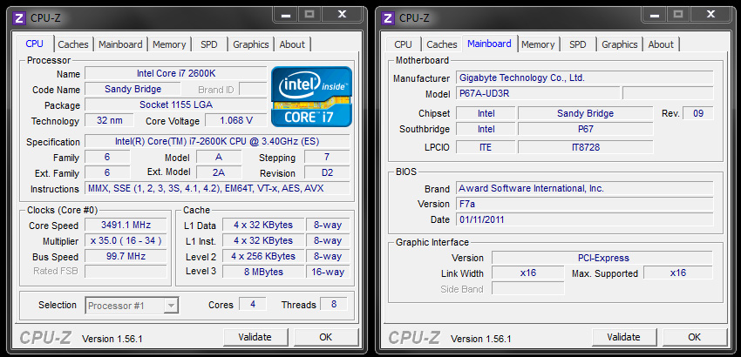Click the Stepping value 7
The height and width of the screenshot is (357, 741).
(327, 157)
